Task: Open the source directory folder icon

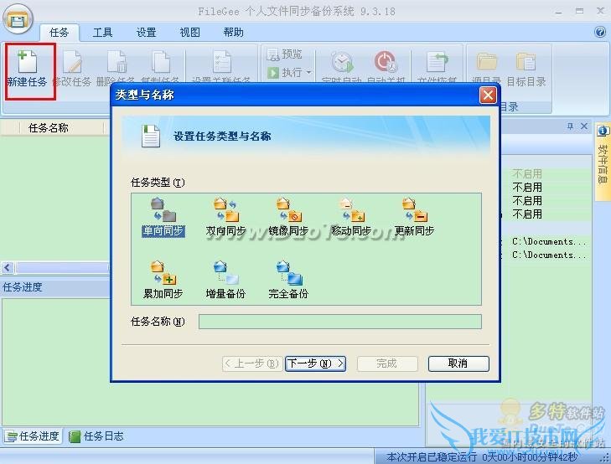Action: click(x=486, y=61)
